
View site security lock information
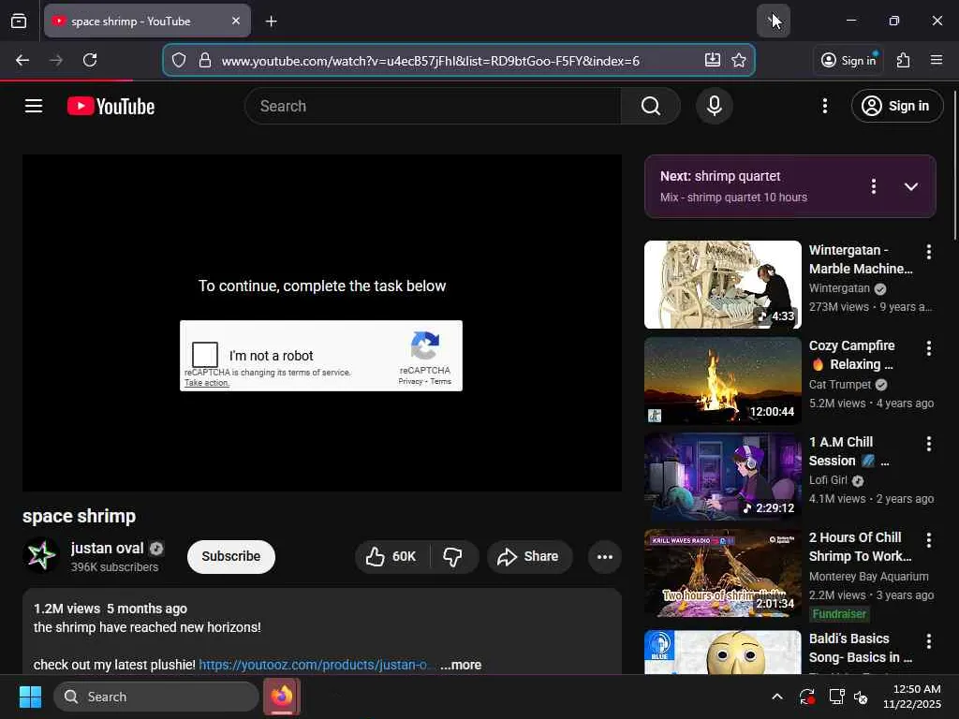point(205,60)
